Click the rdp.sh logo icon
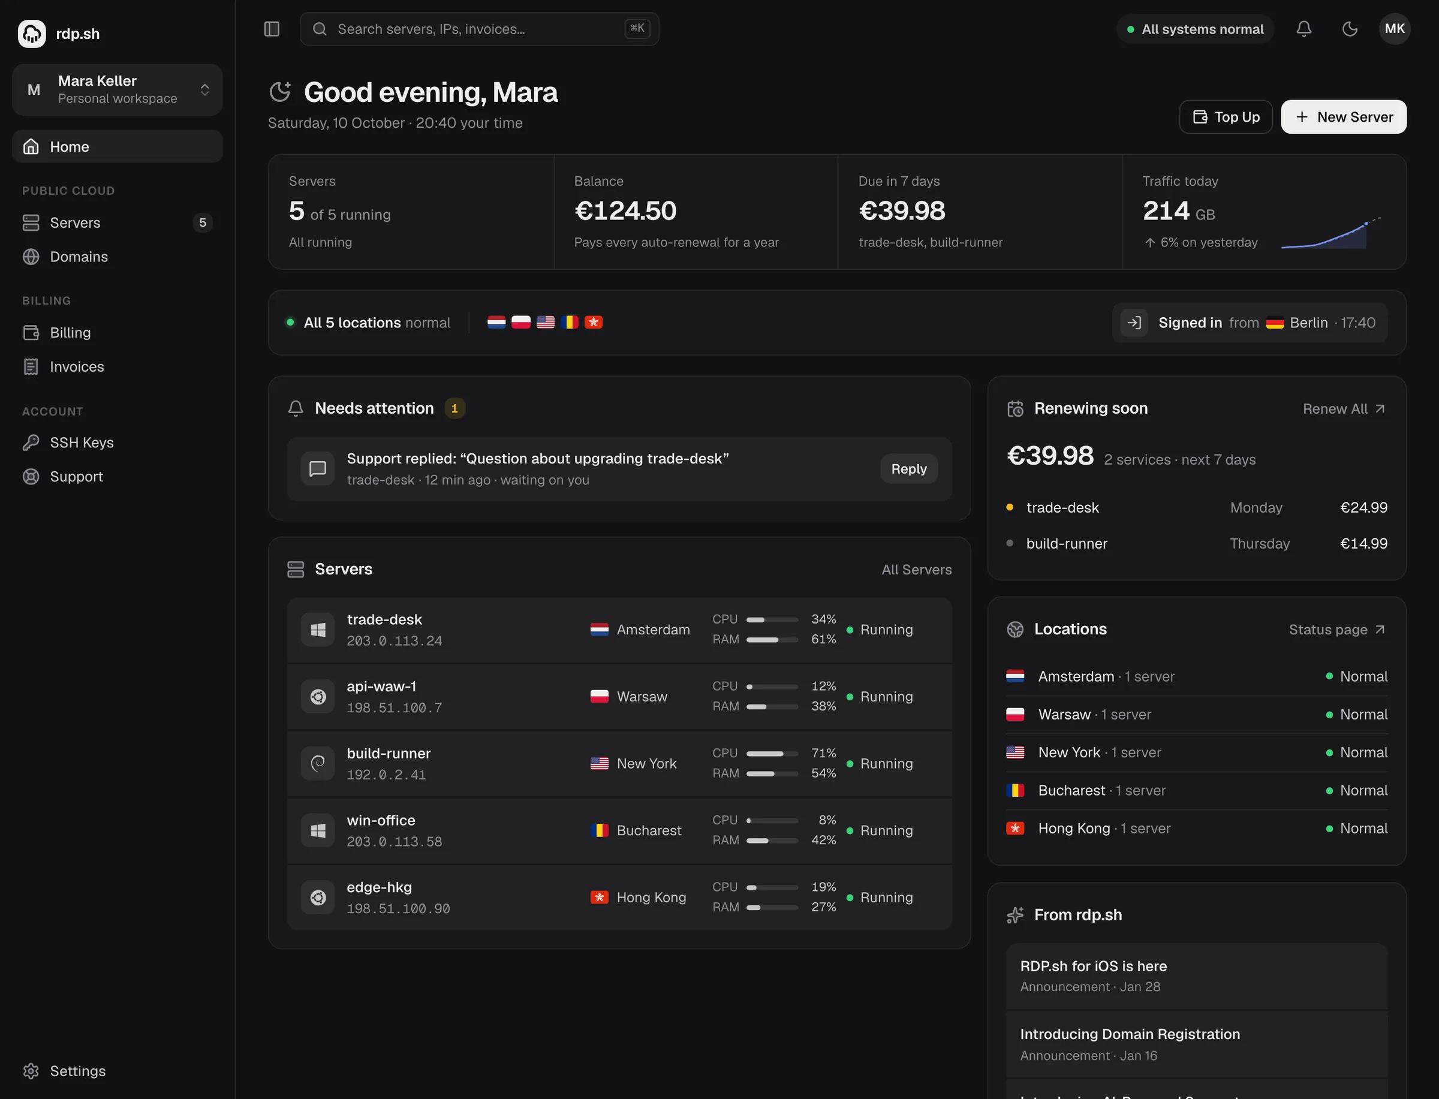This screenshot has width=1439, height=1099. pos(31,34)
